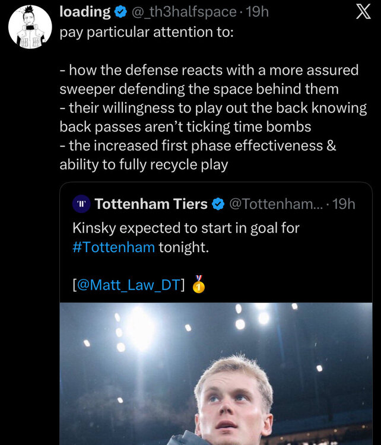Open the truncated @Tottenham... handle

(x=276, y=204)
